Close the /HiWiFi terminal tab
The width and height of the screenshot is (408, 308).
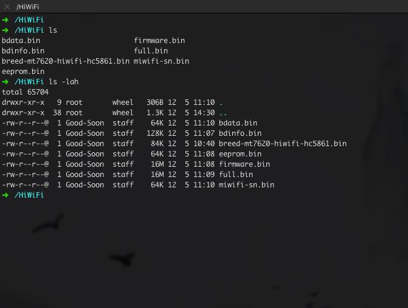(x=7, y=7)
